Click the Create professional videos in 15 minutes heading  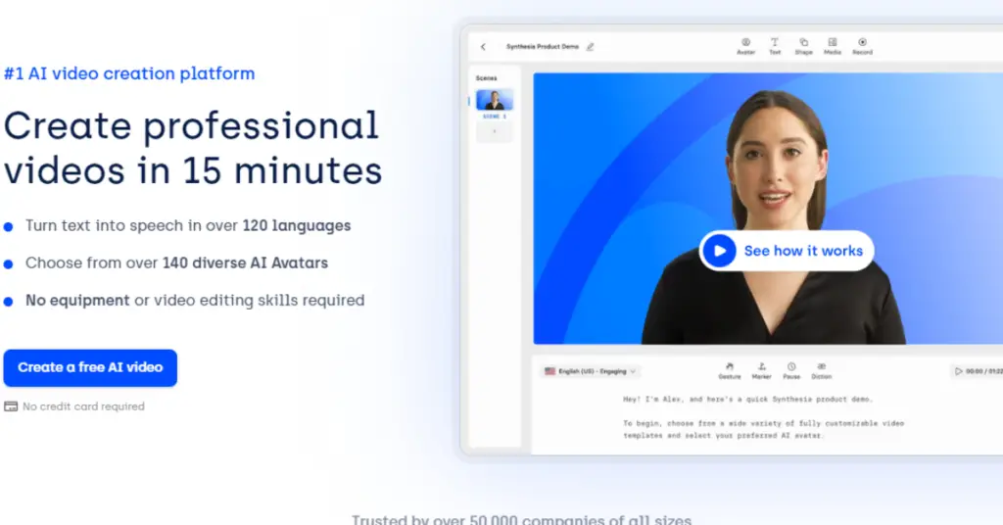tap(193, 148)
